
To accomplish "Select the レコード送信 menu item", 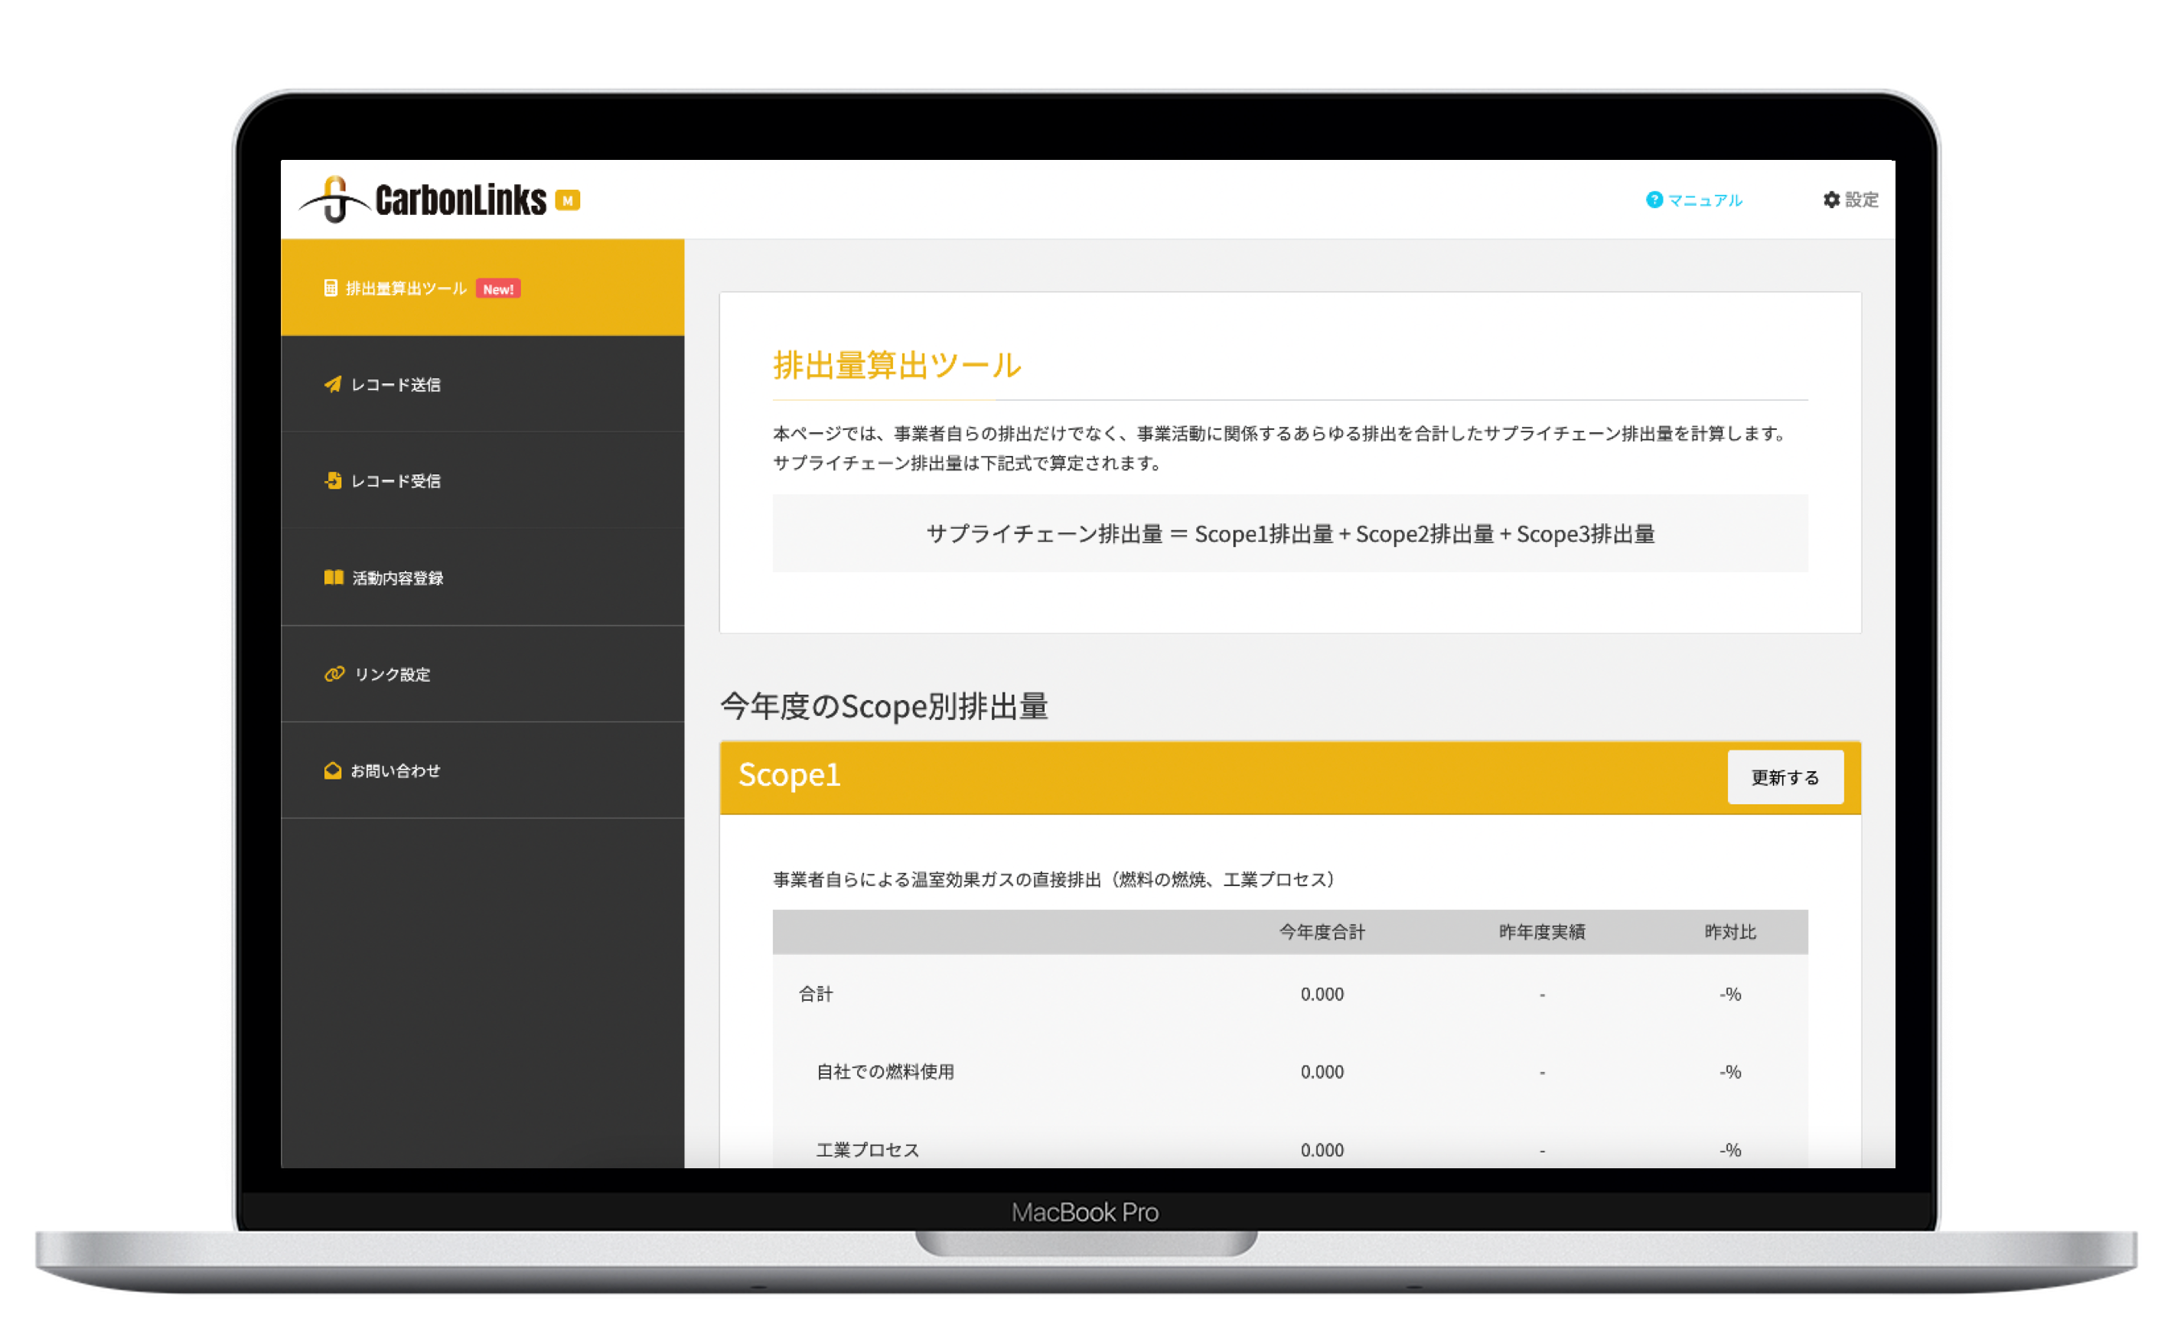I will pos(396,384).
